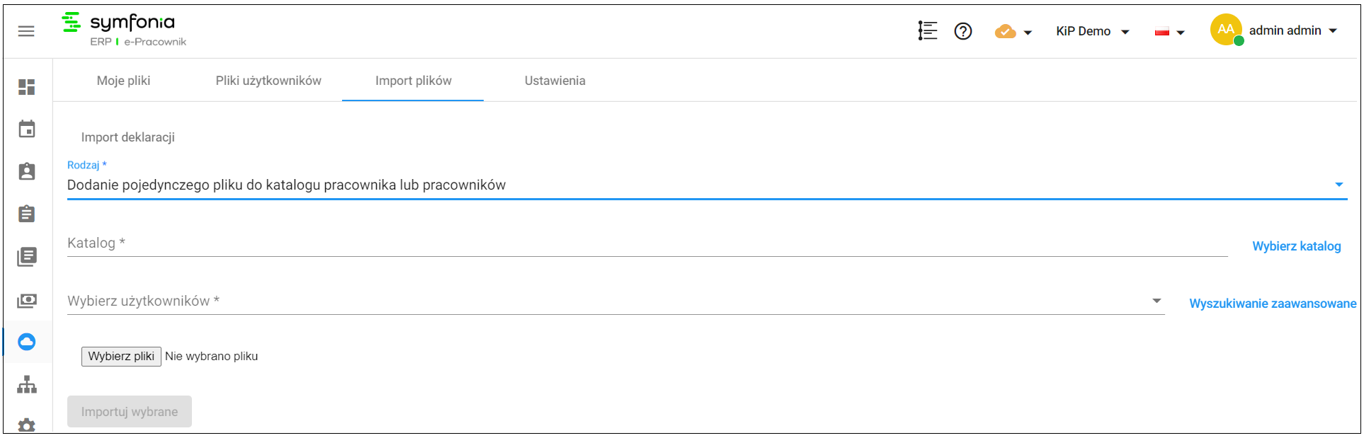The height and width of the screenshot is (438, 1364).
Task: Open the dashboard icon in sidebar
Action: pos(27,87)
